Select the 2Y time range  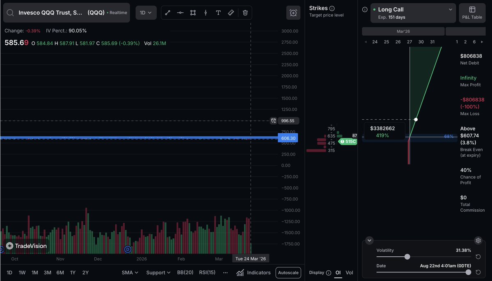click(x=85, y=272)
